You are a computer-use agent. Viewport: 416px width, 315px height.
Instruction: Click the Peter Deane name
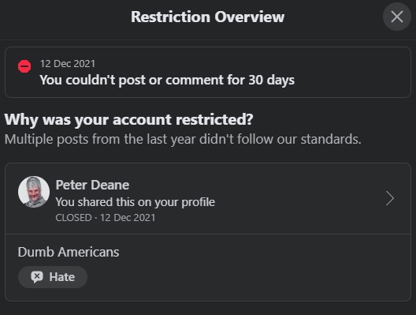[92, 185]
